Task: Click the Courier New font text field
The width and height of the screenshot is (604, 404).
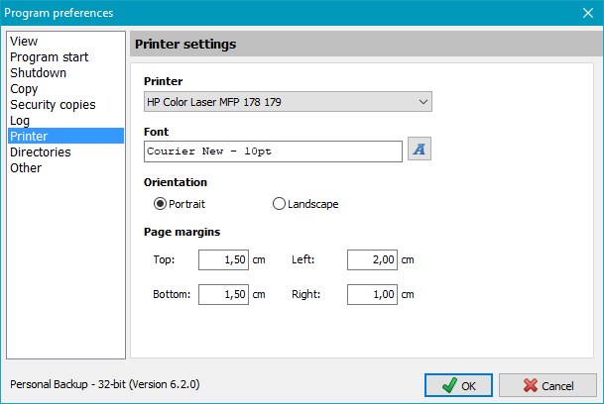Action: [x=273, y=151]
